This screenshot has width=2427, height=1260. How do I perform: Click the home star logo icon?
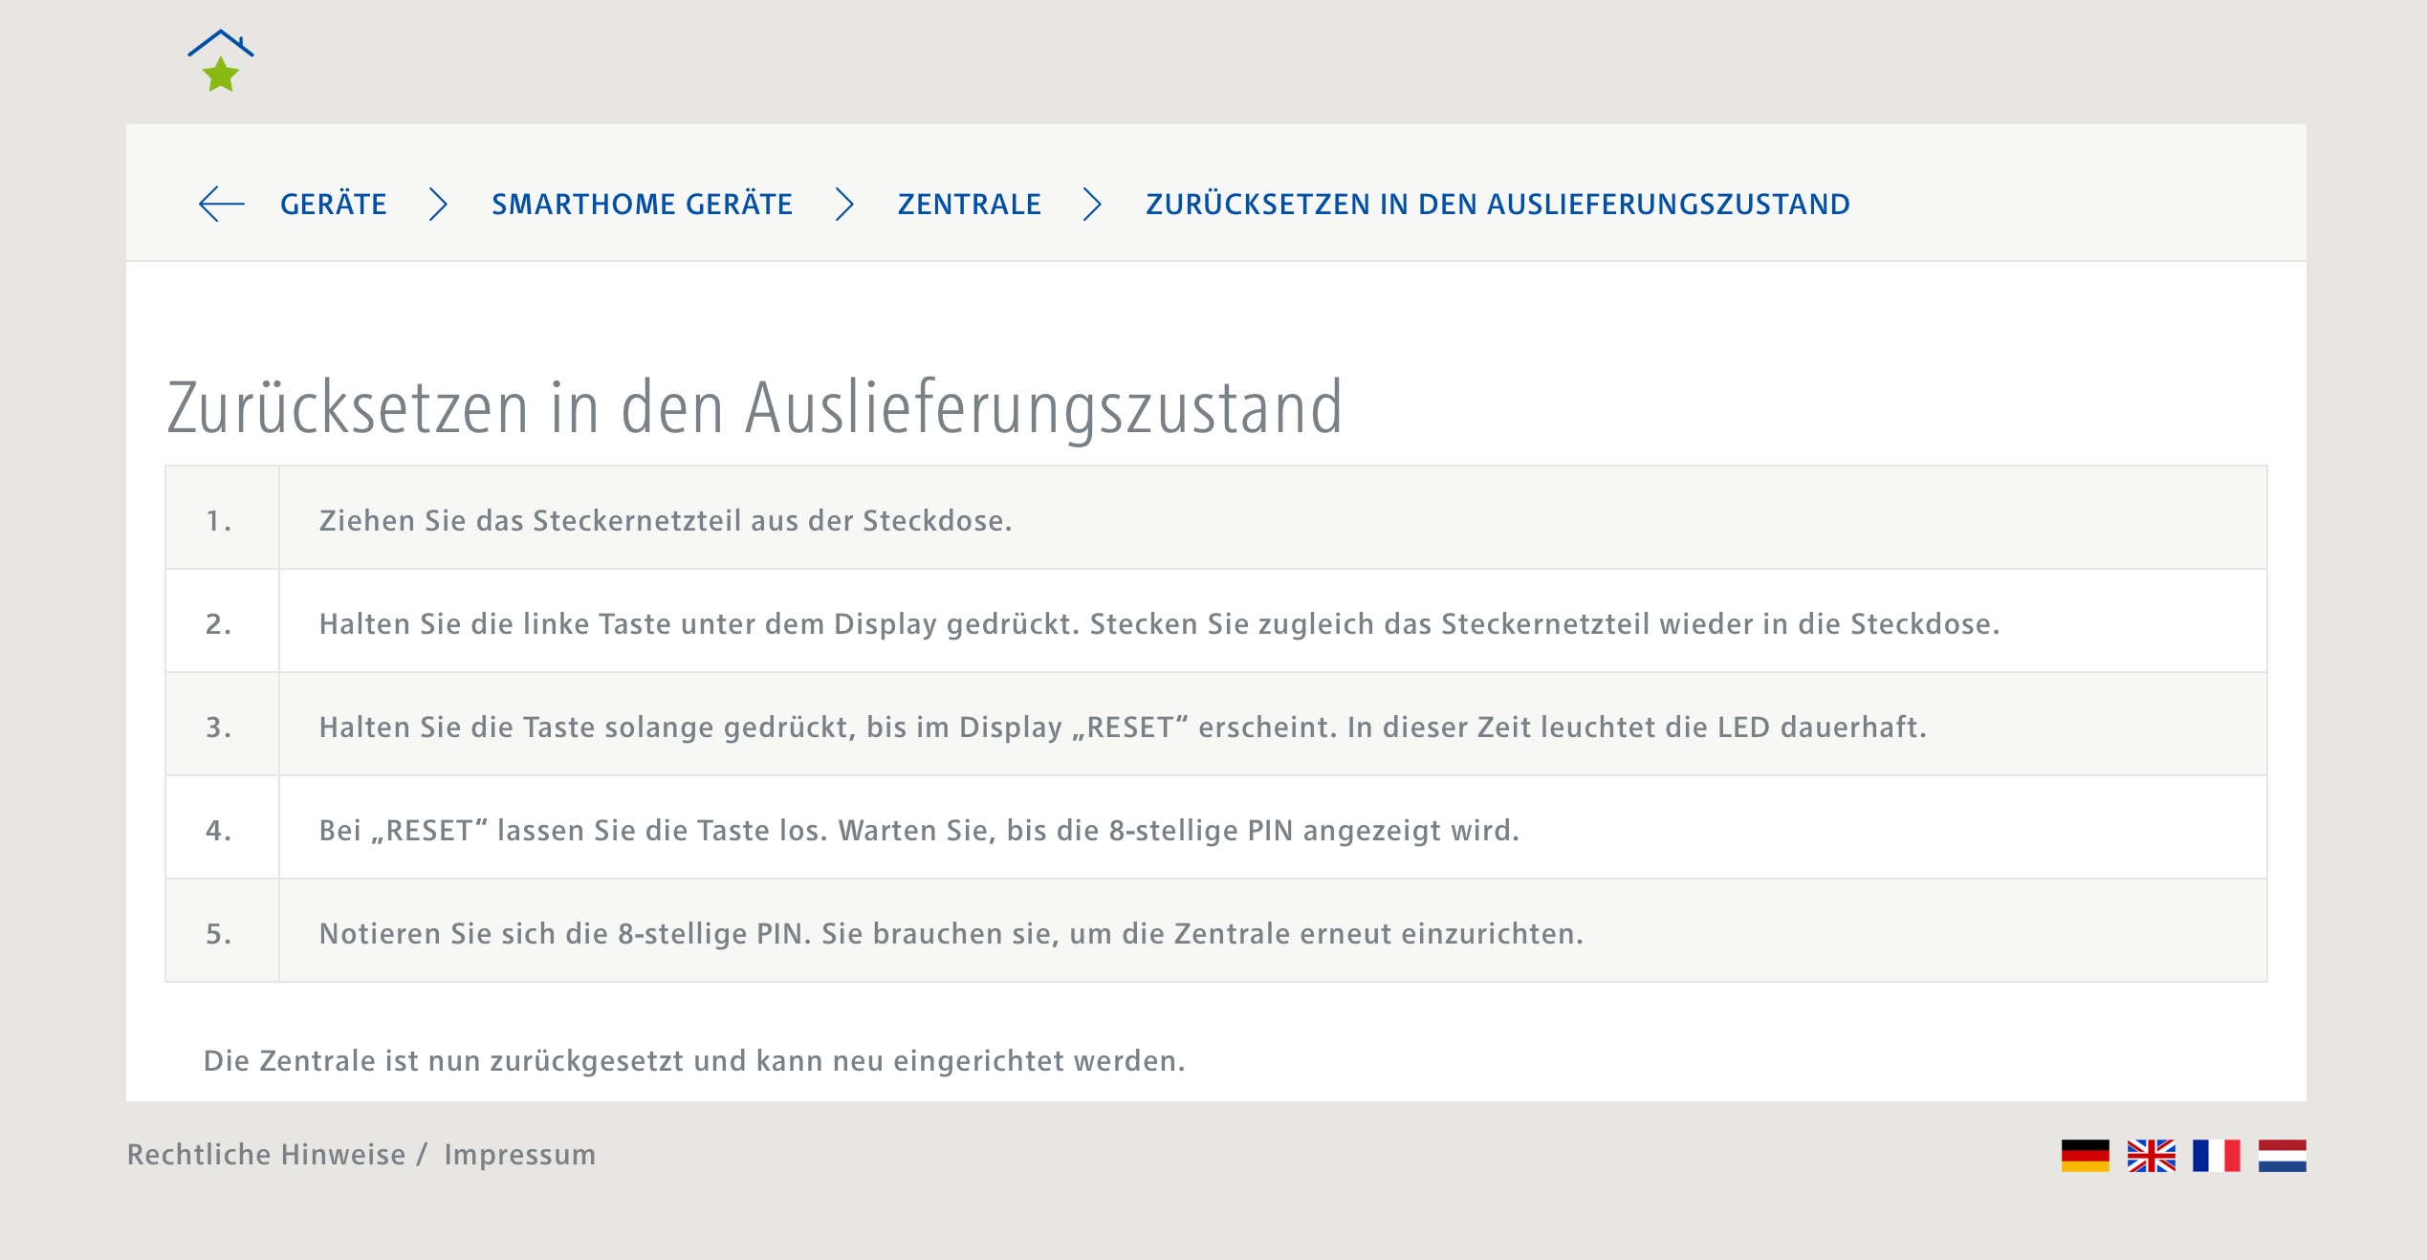pos(221,61)
